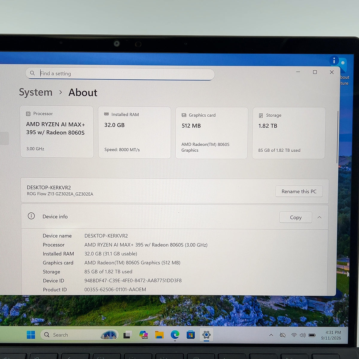This screenshot has width=359, height=359.
Task: Click the cloud sync off tray icon
Action: click(x=283, y=335)
